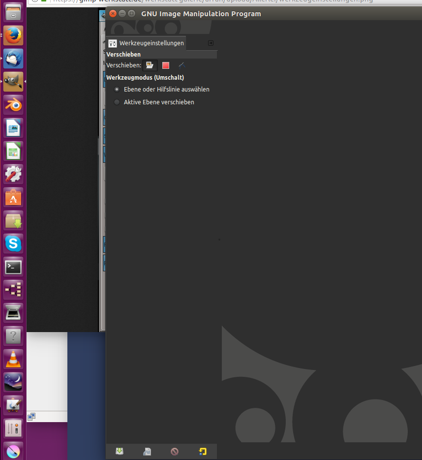Launch Skype from the dock
Viewport: 422px width, 460px height.
pos(13,244)
